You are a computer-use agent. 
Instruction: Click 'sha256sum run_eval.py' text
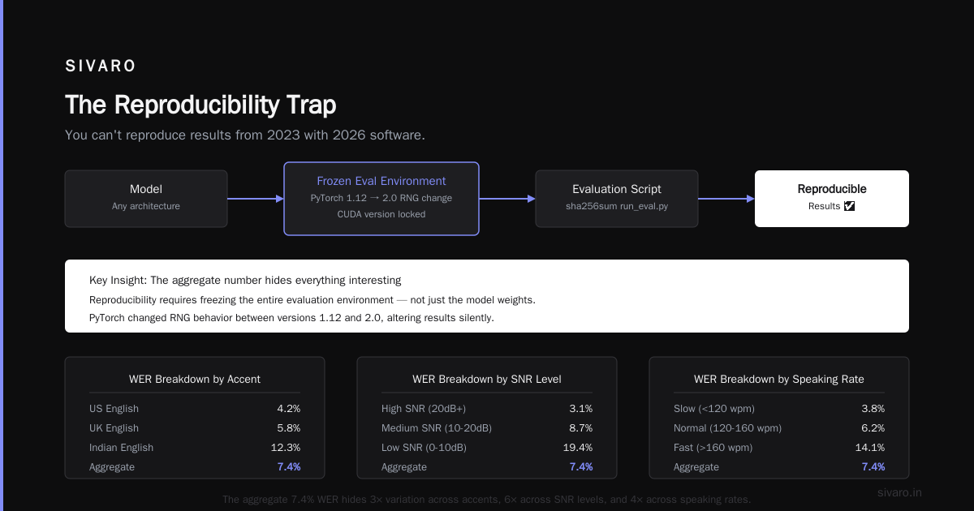coord(617,206)
